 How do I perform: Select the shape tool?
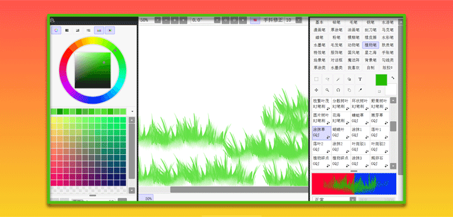pyautogui.click(x=349, y=79)
